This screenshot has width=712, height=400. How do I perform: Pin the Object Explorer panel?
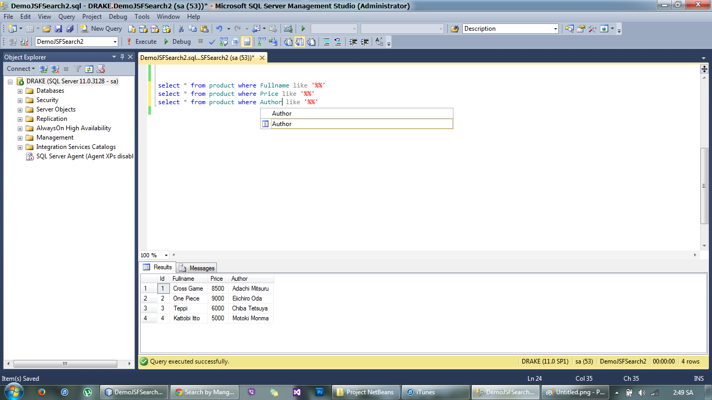pyautogui.click(x=122, y=57)
